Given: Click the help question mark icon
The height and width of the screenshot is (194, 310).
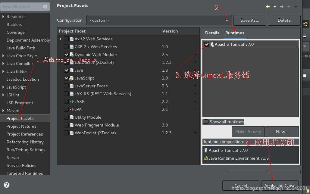Looking at the screenshot, I should pos(7,185).
